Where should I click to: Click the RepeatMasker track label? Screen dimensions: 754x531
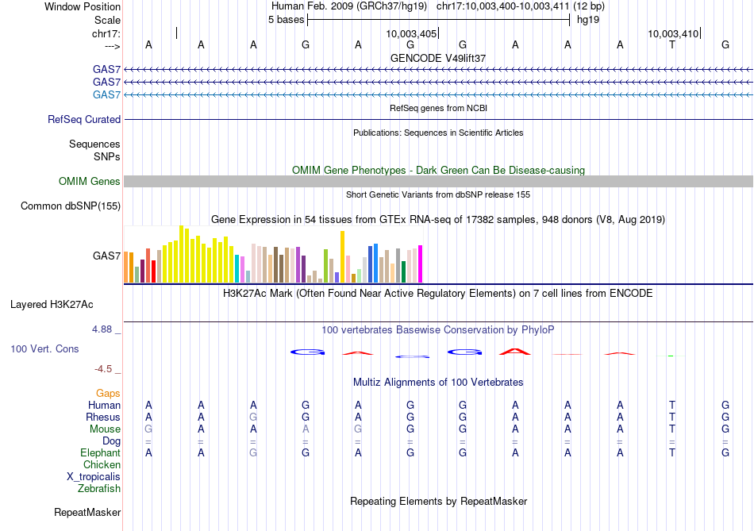click(x=87, y=512)
